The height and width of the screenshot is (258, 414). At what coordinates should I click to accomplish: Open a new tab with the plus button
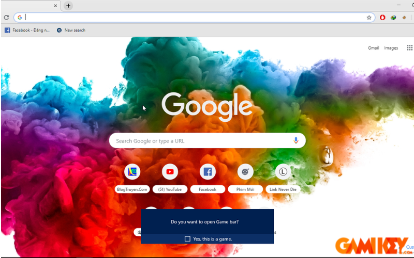68,6
